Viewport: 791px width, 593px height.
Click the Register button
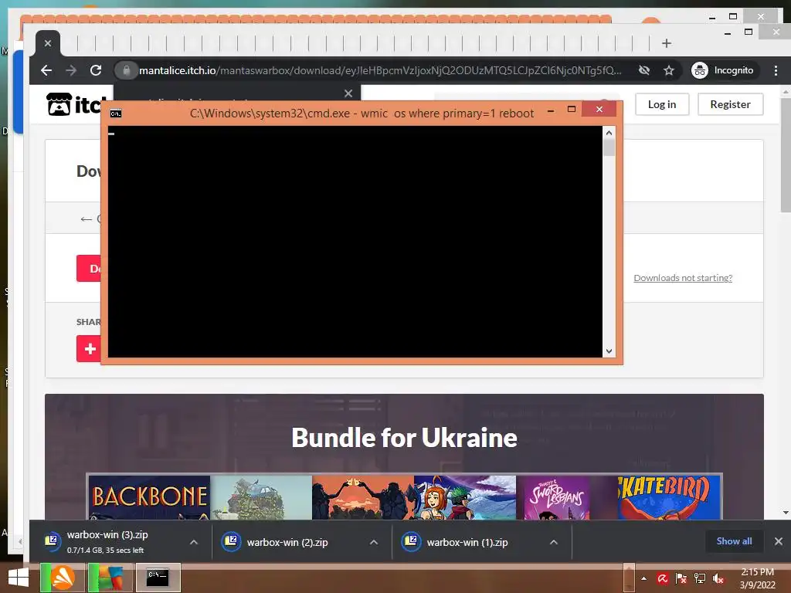click(731, 104)
